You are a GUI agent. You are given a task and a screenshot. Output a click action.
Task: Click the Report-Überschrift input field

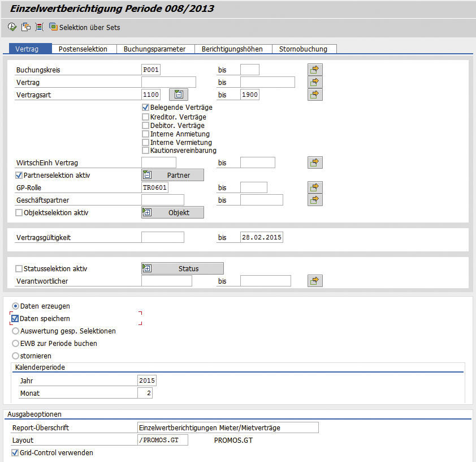pos(228,427)
